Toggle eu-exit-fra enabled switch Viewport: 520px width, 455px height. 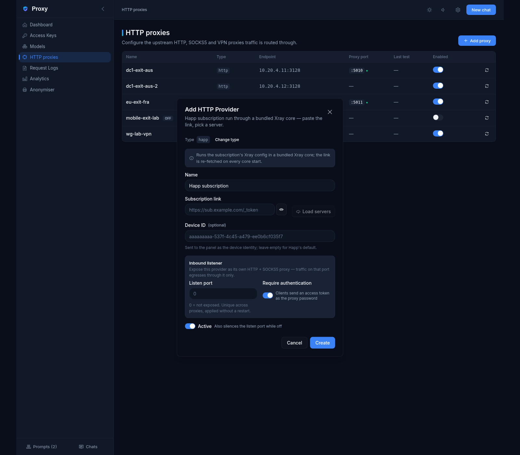coord(438,102)
